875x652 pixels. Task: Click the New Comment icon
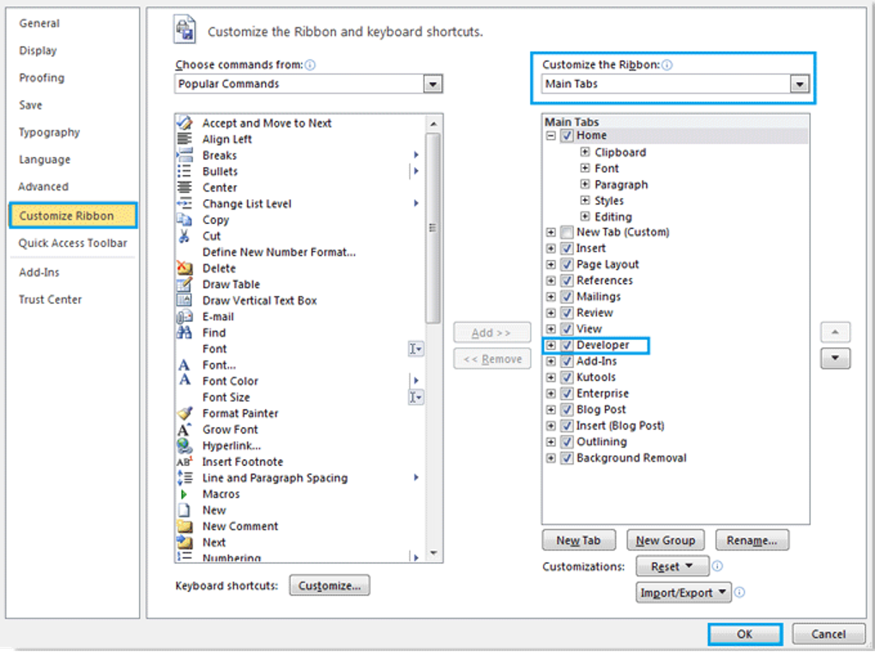tap(184, 526)
